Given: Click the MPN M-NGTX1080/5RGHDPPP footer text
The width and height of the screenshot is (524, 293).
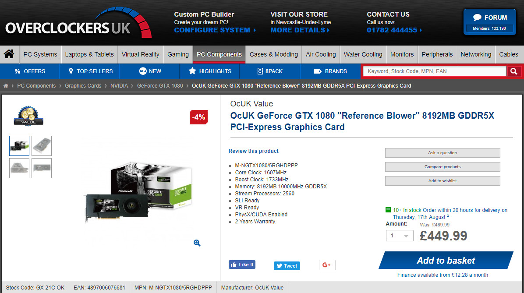Looking at the screenshot, I should coord(173,288).
